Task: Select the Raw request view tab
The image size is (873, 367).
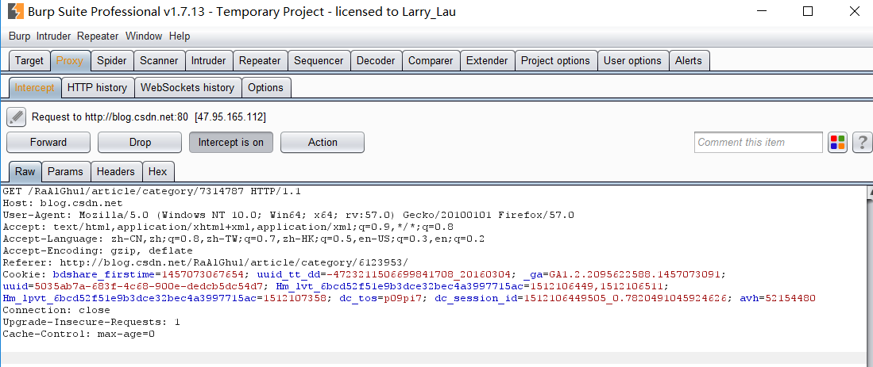Action: [x=25, y=171]
